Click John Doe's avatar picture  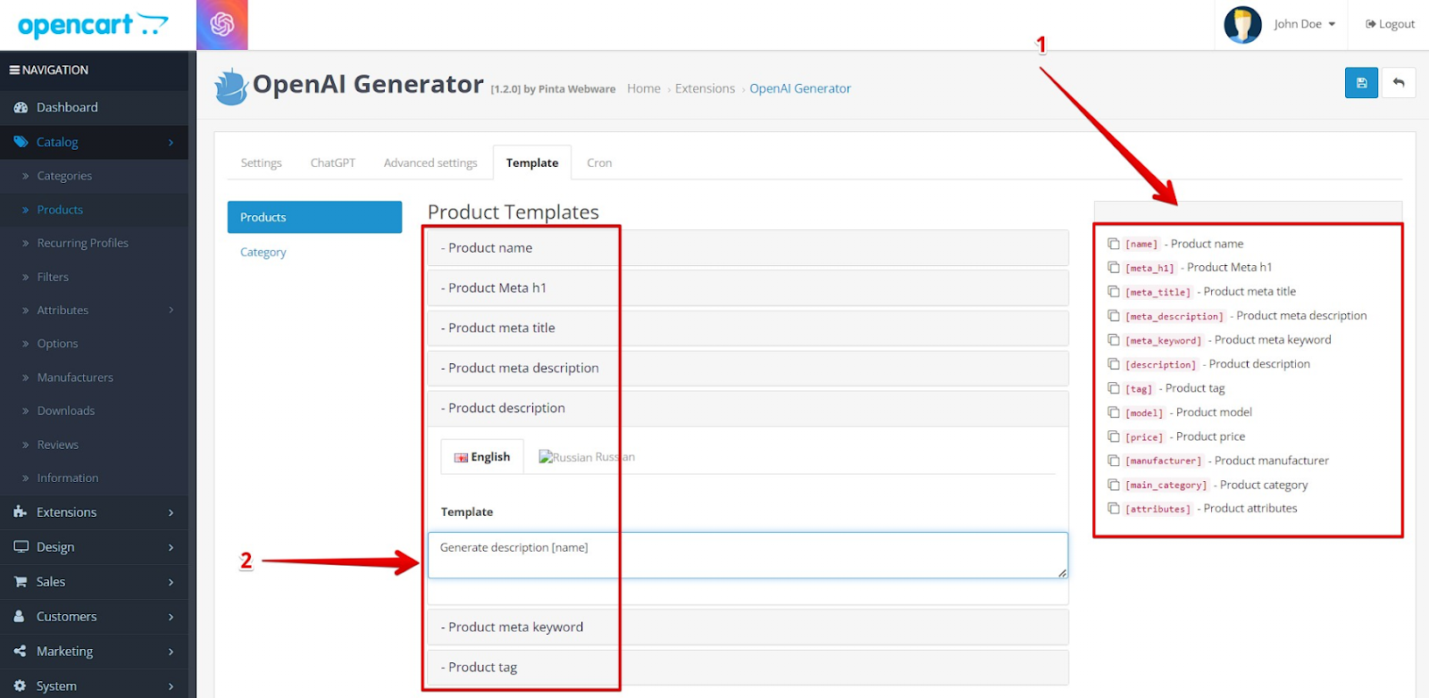pyautogui.click(x=1242, y=24)
